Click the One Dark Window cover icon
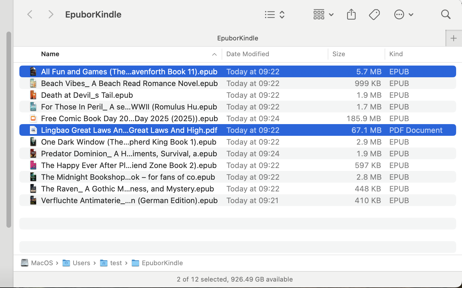 33,142
